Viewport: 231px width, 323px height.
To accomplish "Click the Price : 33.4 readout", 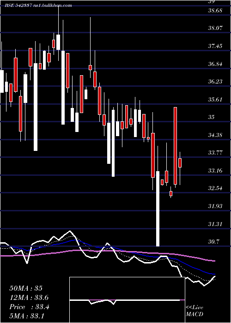I will tap(29, 307).
